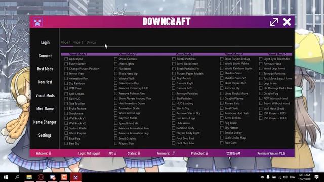Toggle the Free Cam checkbox

pos(222,143)
